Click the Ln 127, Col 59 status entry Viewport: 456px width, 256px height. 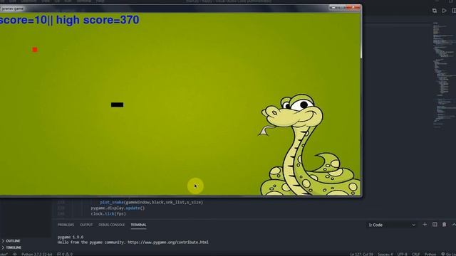[x=361, y=255]
